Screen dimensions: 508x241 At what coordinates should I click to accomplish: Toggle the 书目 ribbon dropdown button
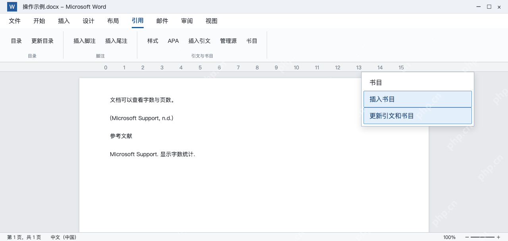point(252,41)
